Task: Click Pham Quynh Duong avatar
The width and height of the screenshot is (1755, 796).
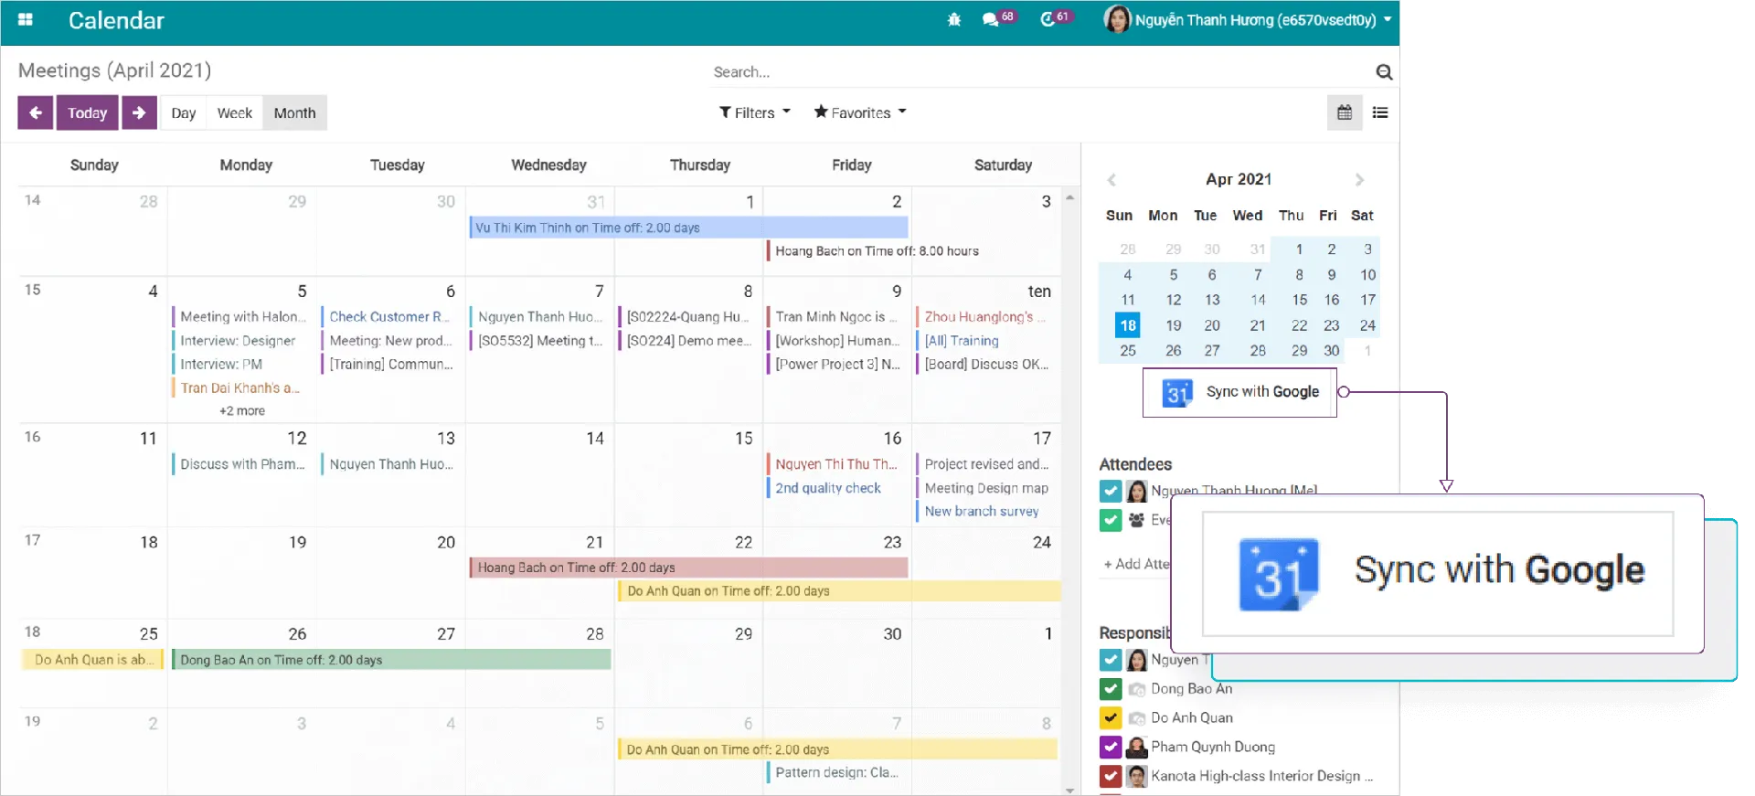Action: (x=1136, y=747)
